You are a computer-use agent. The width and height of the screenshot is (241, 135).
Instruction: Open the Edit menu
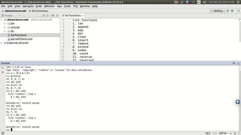click(x=10, y=6)
